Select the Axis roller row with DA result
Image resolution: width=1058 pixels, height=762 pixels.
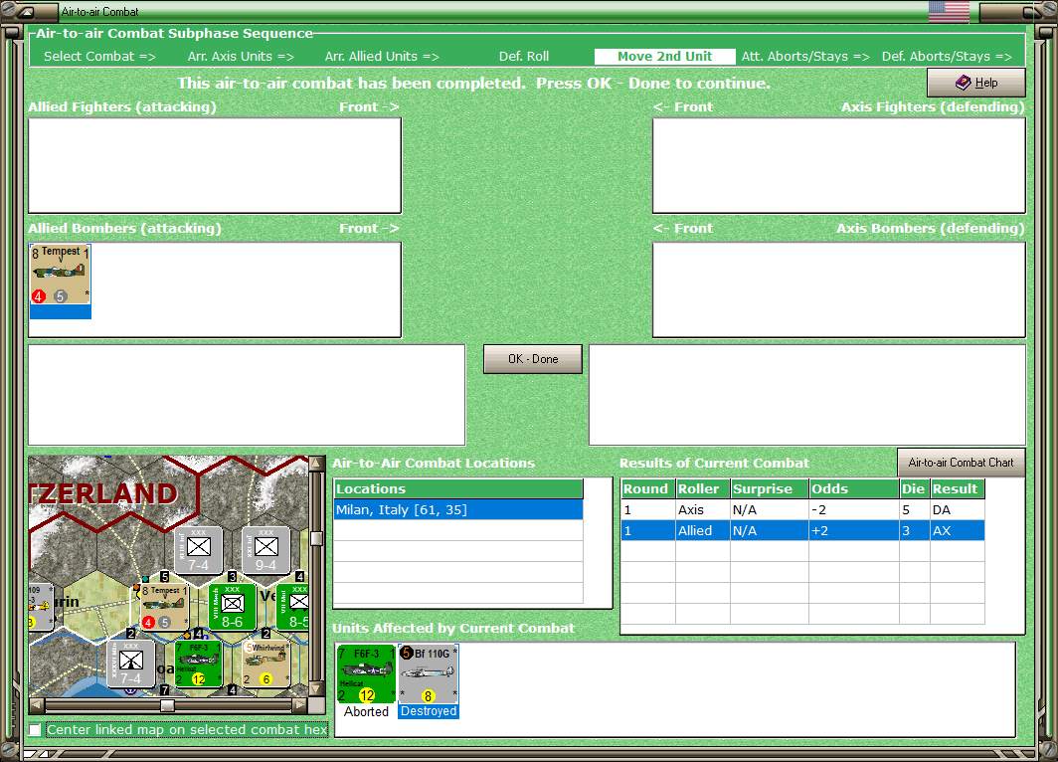point(803,510)
